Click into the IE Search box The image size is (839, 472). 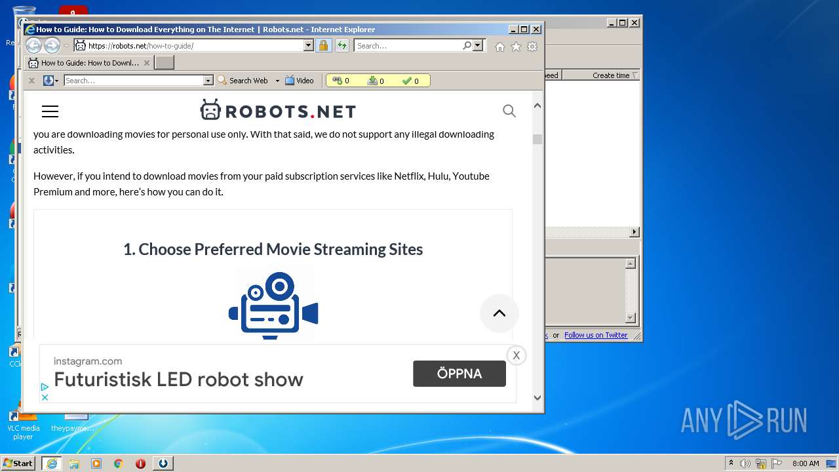[x=408, y=46]
